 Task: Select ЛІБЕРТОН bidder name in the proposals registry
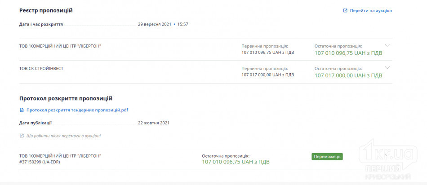[x=60, y=46]
